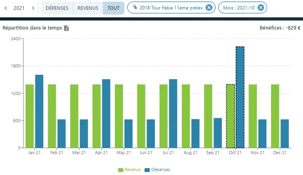The width and height of the screenshot is (303, 175).
Task: Select the highlighted Oct 21 expenses bar
Action: tap(240, 97)
